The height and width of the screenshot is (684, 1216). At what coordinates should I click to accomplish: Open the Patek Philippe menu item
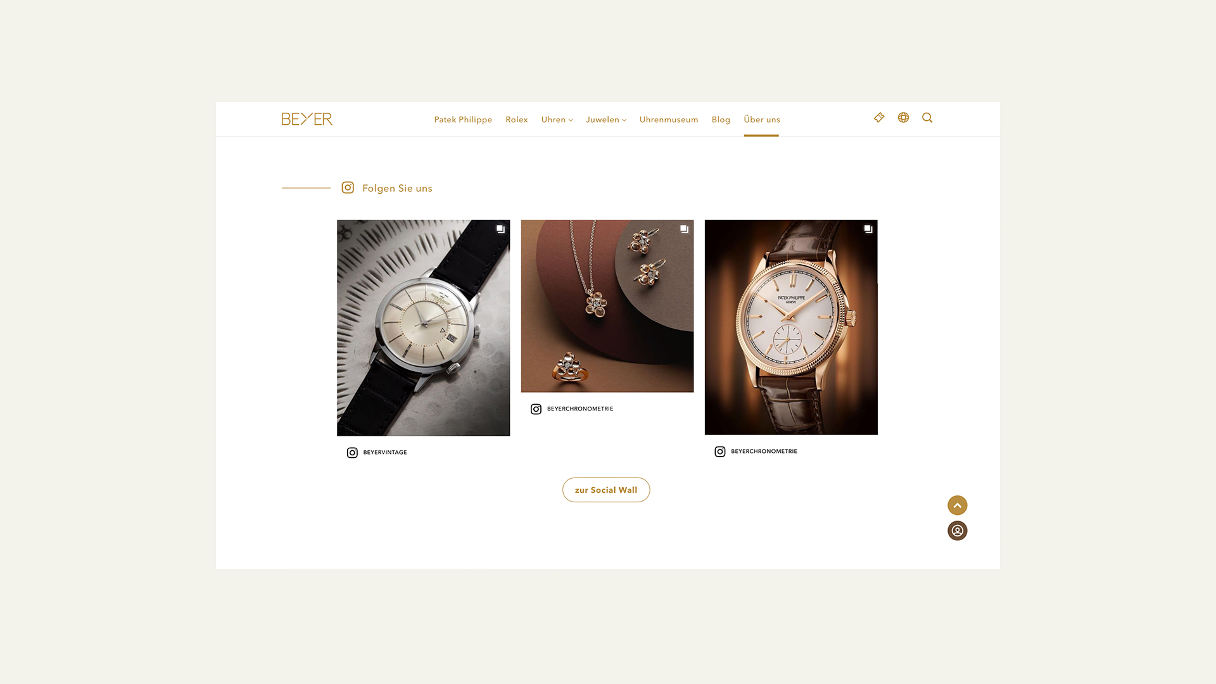(x=463, y=120)
